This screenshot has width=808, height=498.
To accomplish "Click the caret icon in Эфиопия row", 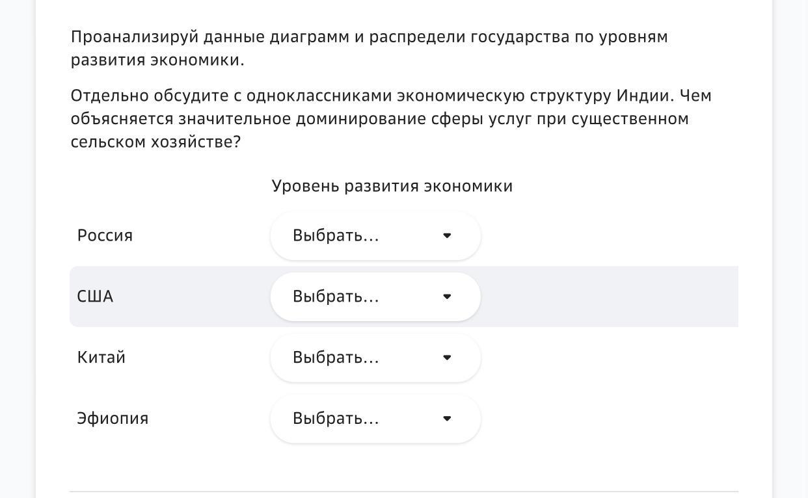I will tap(447, 419).
